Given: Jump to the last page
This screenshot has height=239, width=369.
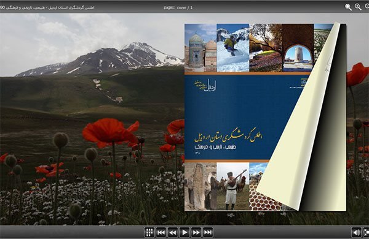Looking at the screenshot, I should pyautogui.click(x=208, y=232).
